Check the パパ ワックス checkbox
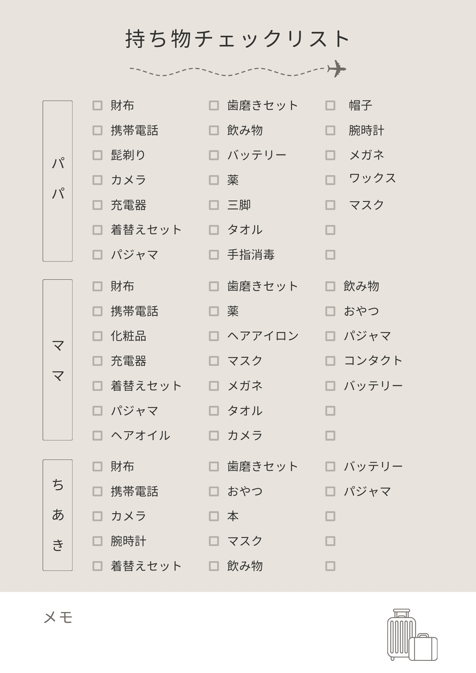The image size is (476, 673). click(x=330, y=180)
